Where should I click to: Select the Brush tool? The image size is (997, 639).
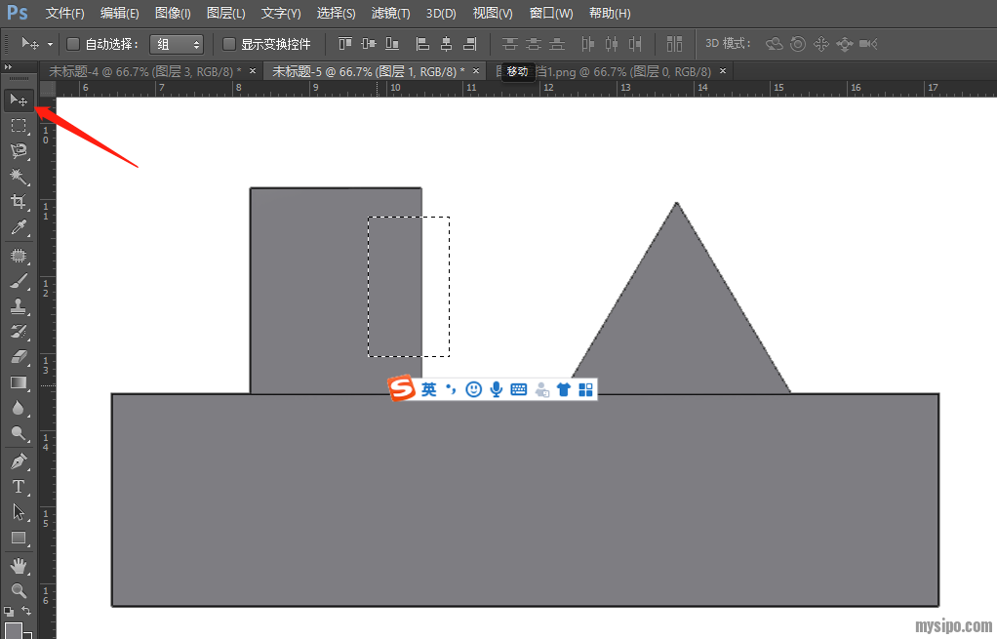[x=19, y=281]
